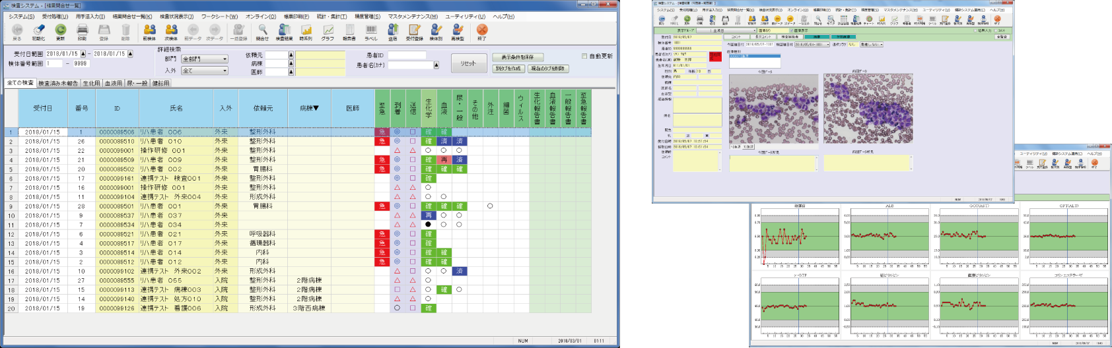
Task: Click the 更新 refresh toolbar icon
Action: click(60, 30)
